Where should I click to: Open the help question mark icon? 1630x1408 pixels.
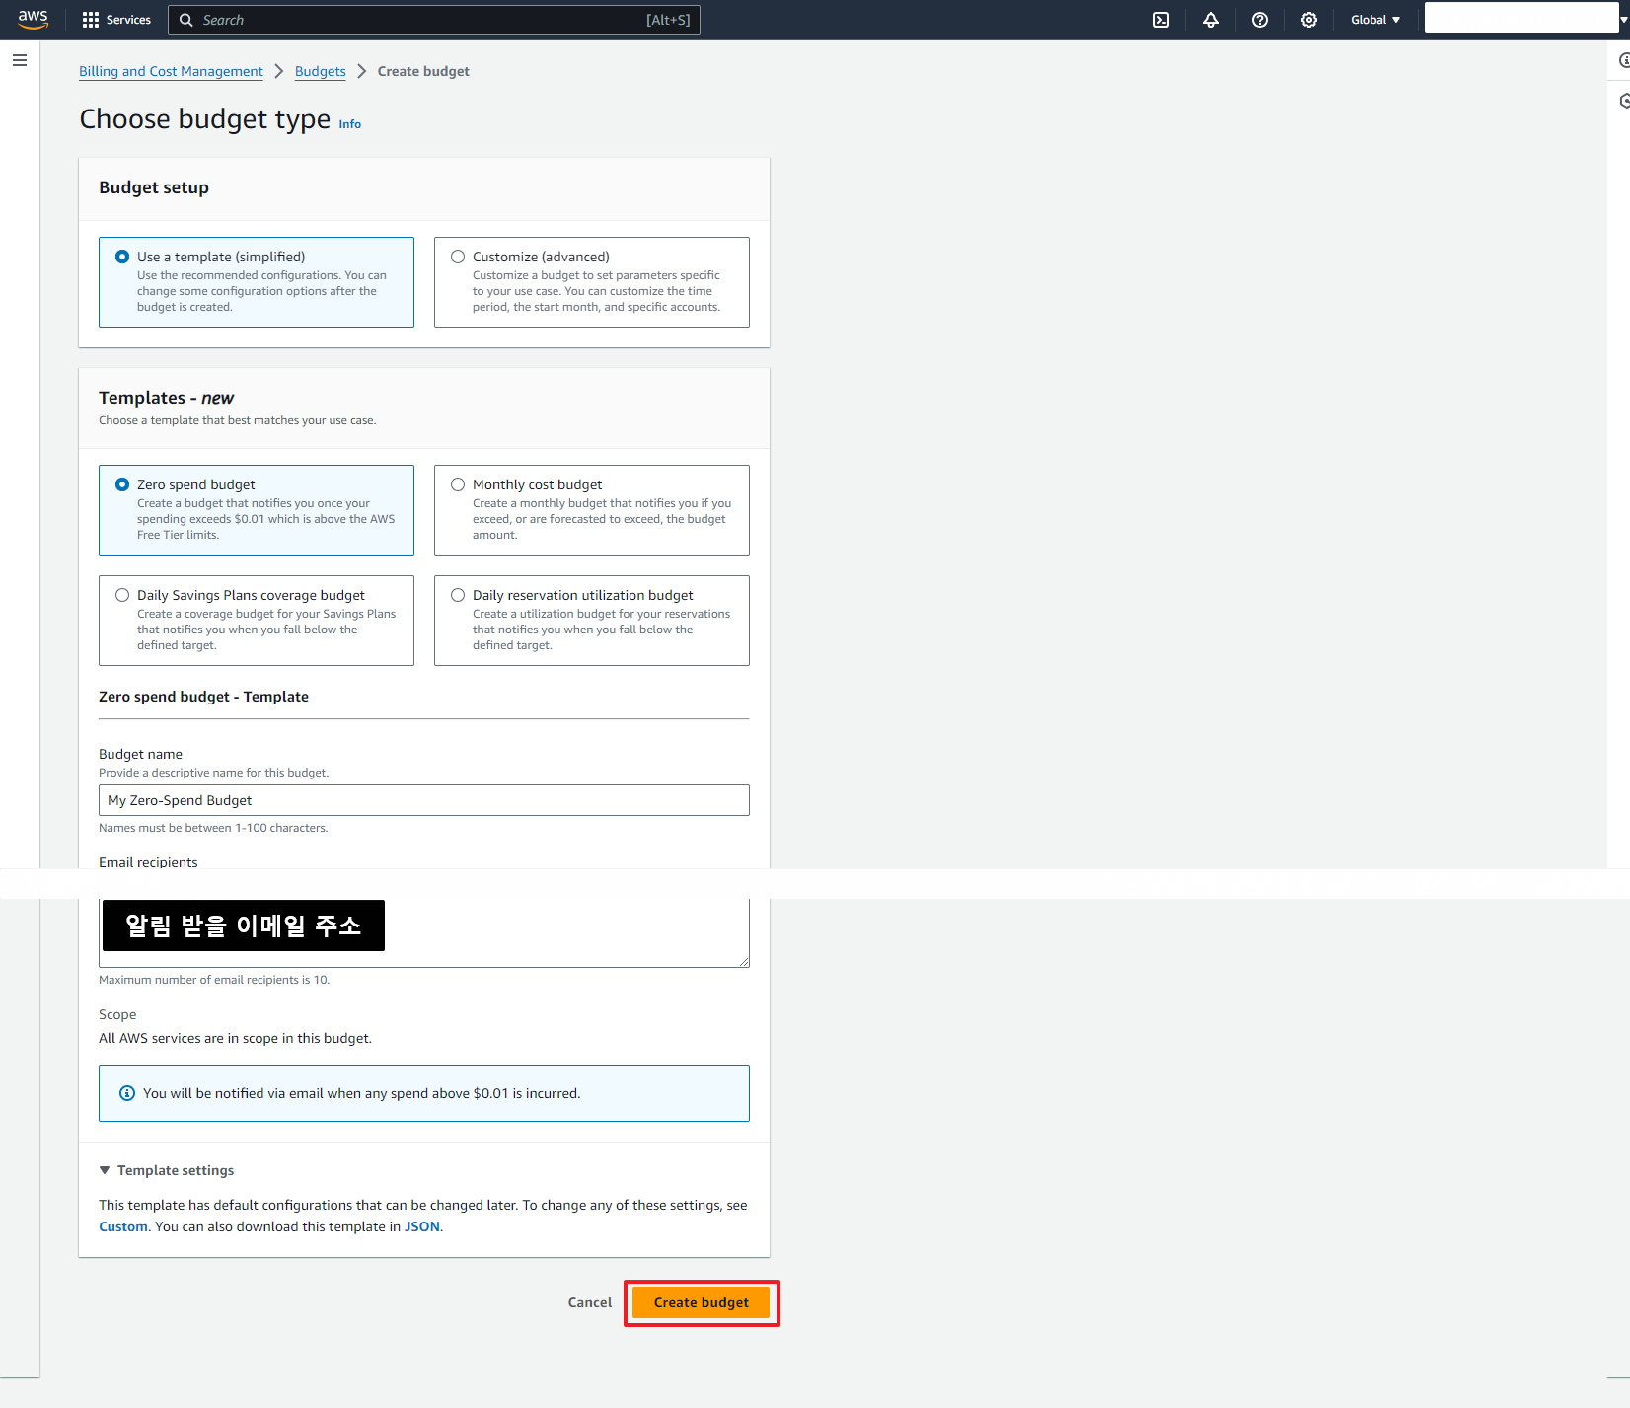pyautogui.click(x=1260, y=20)
